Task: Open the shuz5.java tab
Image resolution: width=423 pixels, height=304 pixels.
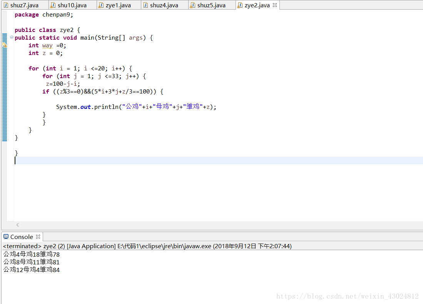Action: point(211,5)
